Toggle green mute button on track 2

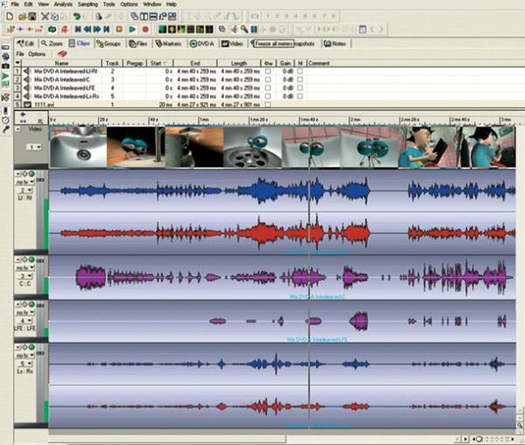(31, 173)
